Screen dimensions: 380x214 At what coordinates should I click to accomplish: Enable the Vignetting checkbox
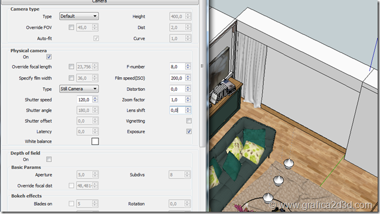click(x=189, y=121)
